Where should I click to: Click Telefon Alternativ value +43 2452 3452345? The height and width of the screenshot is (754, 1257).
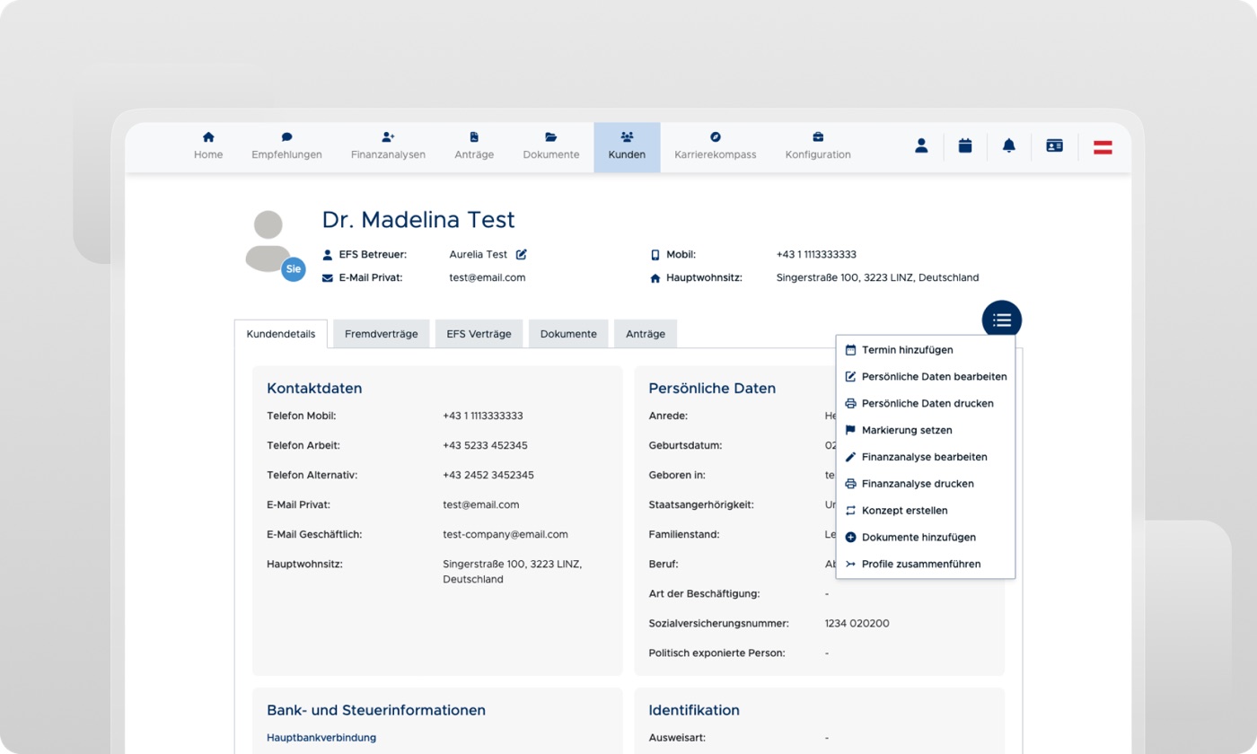click(x=488, y=475)
